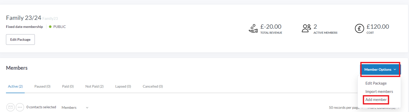The image size is (409, 112).
Task: Open the three-dots more actions icon
Action: point(20,107)
